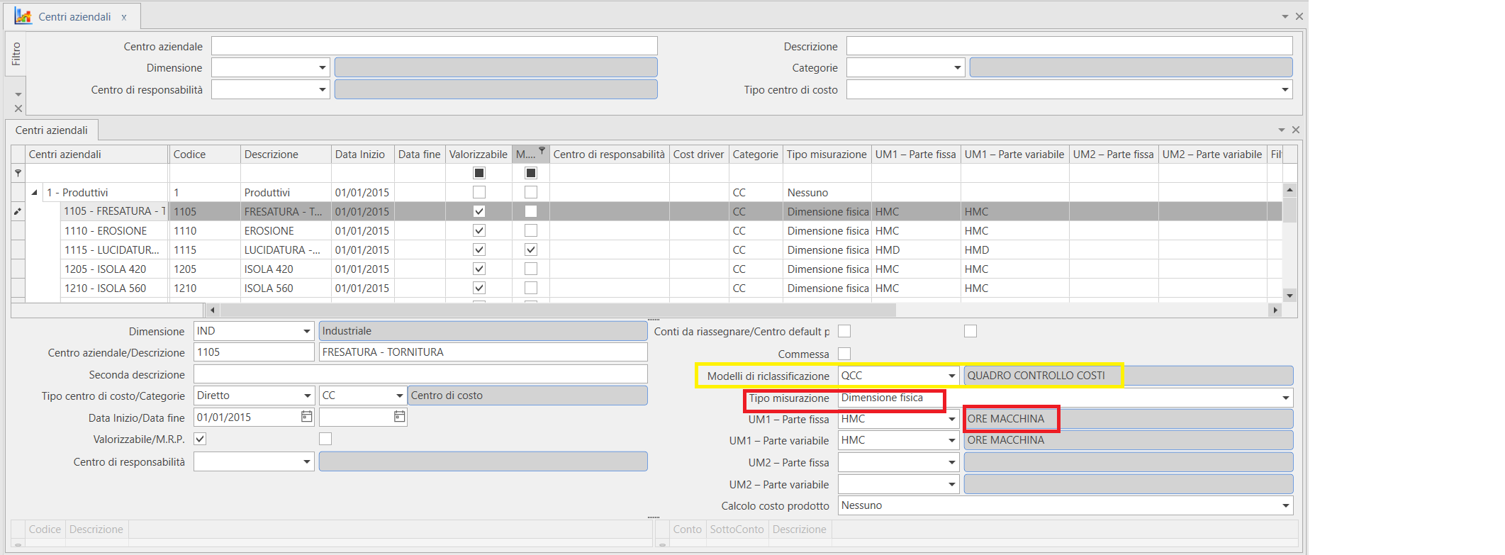
Task: Open the grid panel options arrow
Action: 1282,130
